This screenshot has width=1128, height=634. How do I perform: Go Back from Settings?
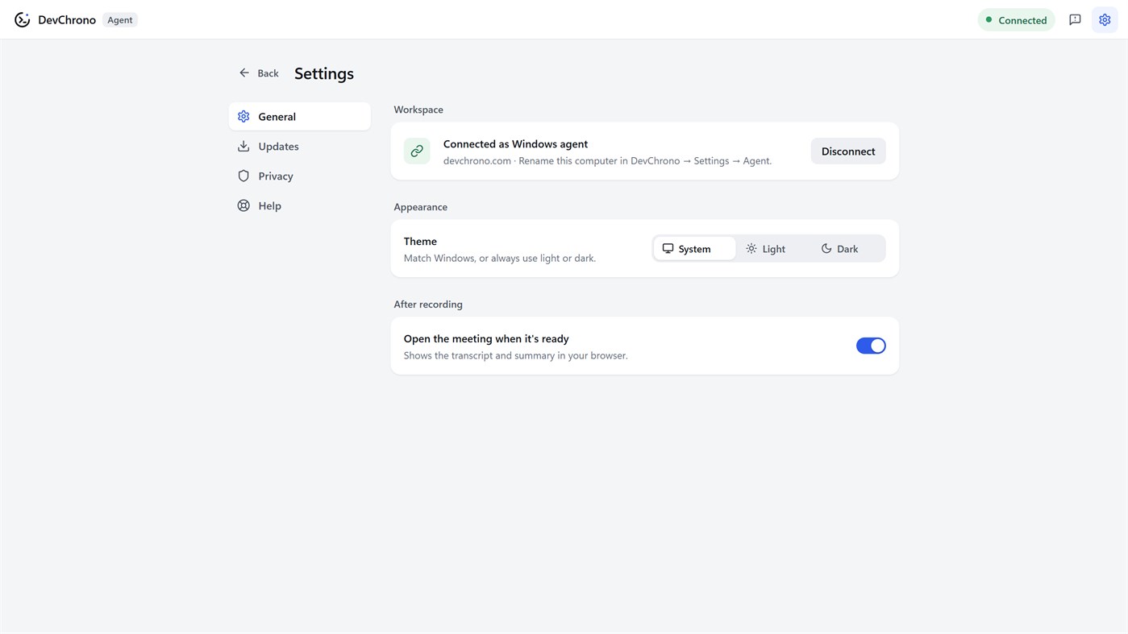click(x=259, y=73)
